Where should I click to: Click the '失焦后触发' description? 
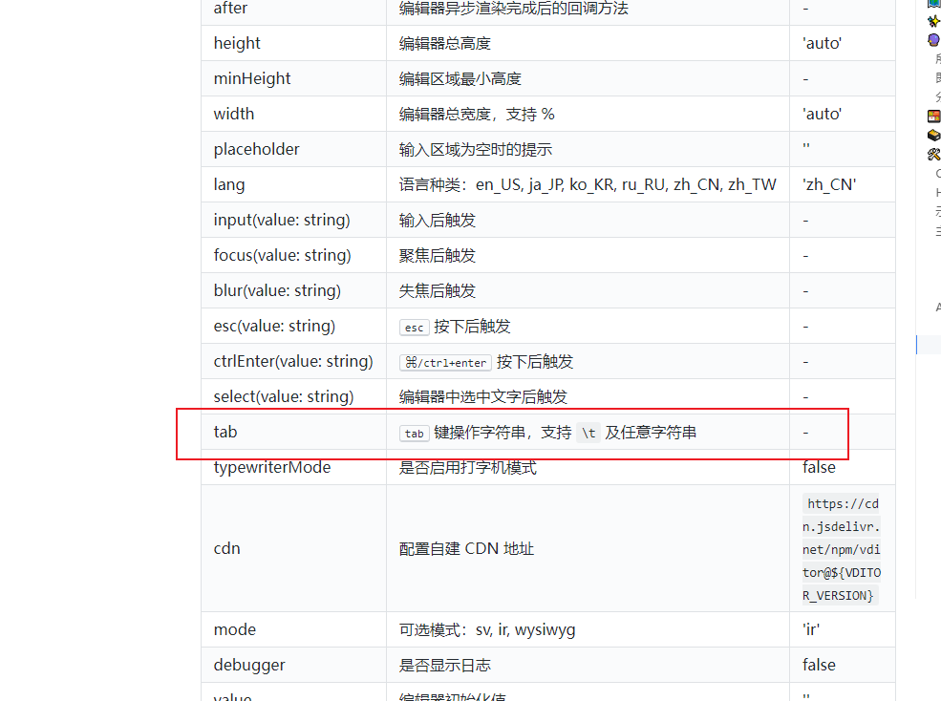[437, 291]
